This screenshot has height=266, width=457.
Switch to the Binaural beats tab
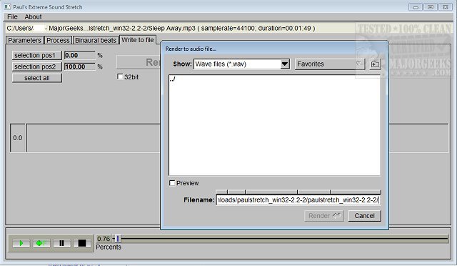(96, 40)
